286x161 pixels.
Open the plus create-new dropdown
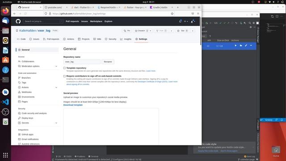pos(186,21)
